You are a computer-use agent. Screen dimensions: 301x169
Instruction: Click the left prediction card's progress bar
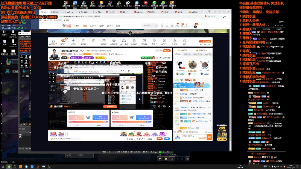pyautogui.click(x=88, y=122)
